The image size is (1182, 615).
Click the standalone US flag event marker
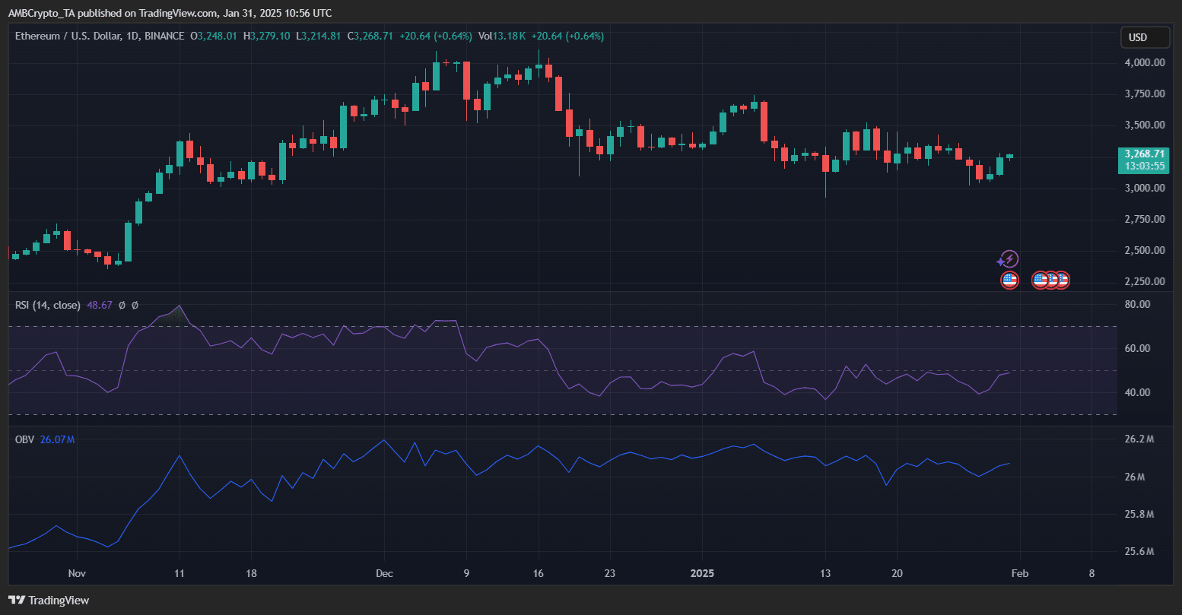pyautogui.click(x=1009, y=281)
